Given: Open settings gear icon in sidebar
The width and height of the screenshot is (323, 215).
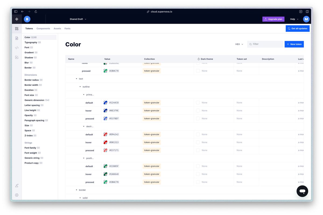Looking at the screenshot, I should [x=17, y=195].
